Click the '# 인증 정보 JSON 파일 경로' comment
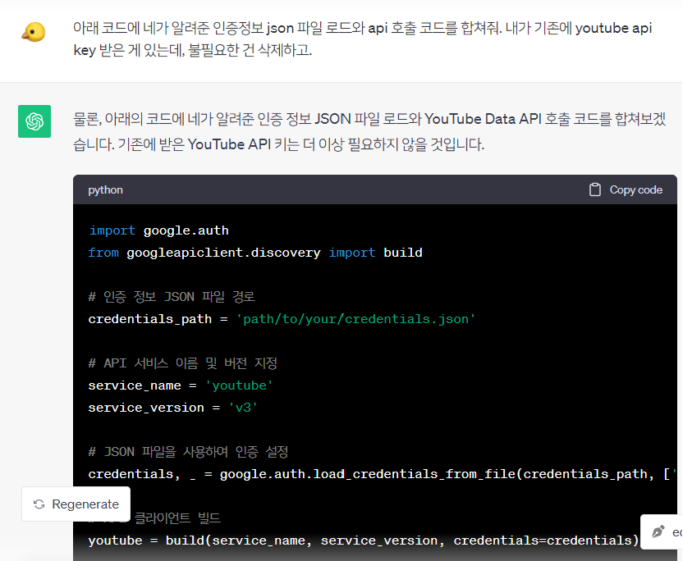This screenshot has height=561, width=683. coord(172,297)
